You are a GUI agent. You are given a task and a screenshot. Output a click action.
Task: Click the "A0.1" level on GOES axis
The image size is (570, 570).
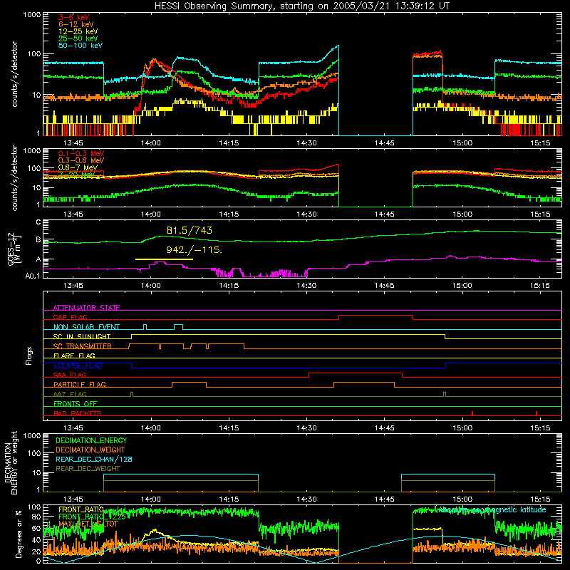tap(33, 276)
